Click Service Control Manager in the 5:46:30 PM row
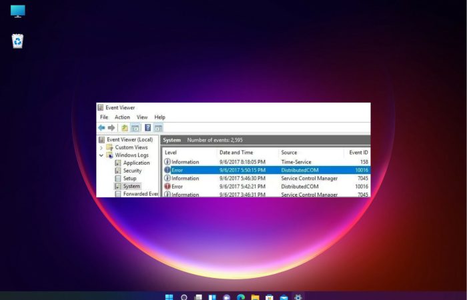This screenshot has height=300, width=467. tap(309, 178)
